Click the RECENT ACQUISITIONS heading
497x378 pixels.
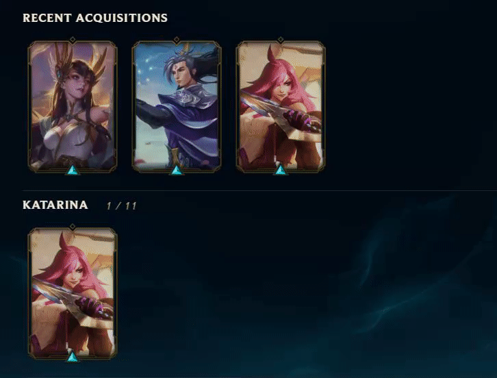point(95,18)
